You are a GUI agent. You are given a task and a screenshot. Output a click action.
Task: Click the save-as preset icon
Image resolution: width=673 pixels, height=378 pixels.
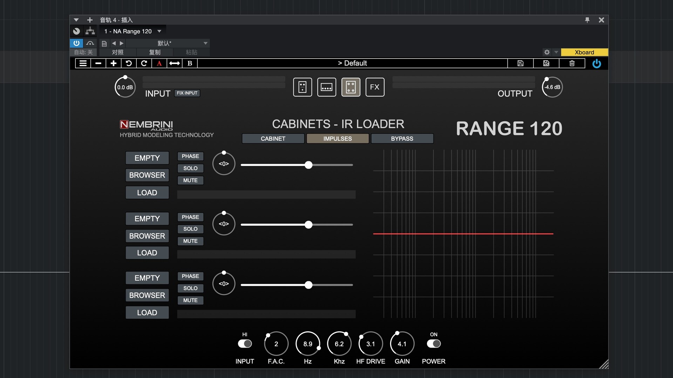point(546,63)
